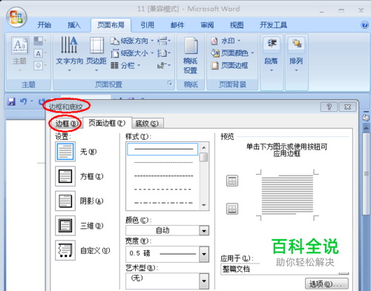Click preview page diagram
The height and width of the screenshot is (291, 371).
tap(287, 195)
